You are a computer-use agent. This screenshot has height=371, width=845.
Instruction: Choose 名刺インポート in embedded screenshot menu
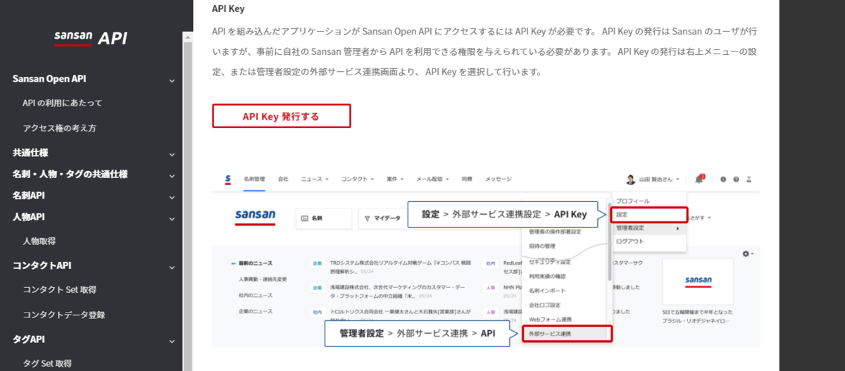coord(547,290)
